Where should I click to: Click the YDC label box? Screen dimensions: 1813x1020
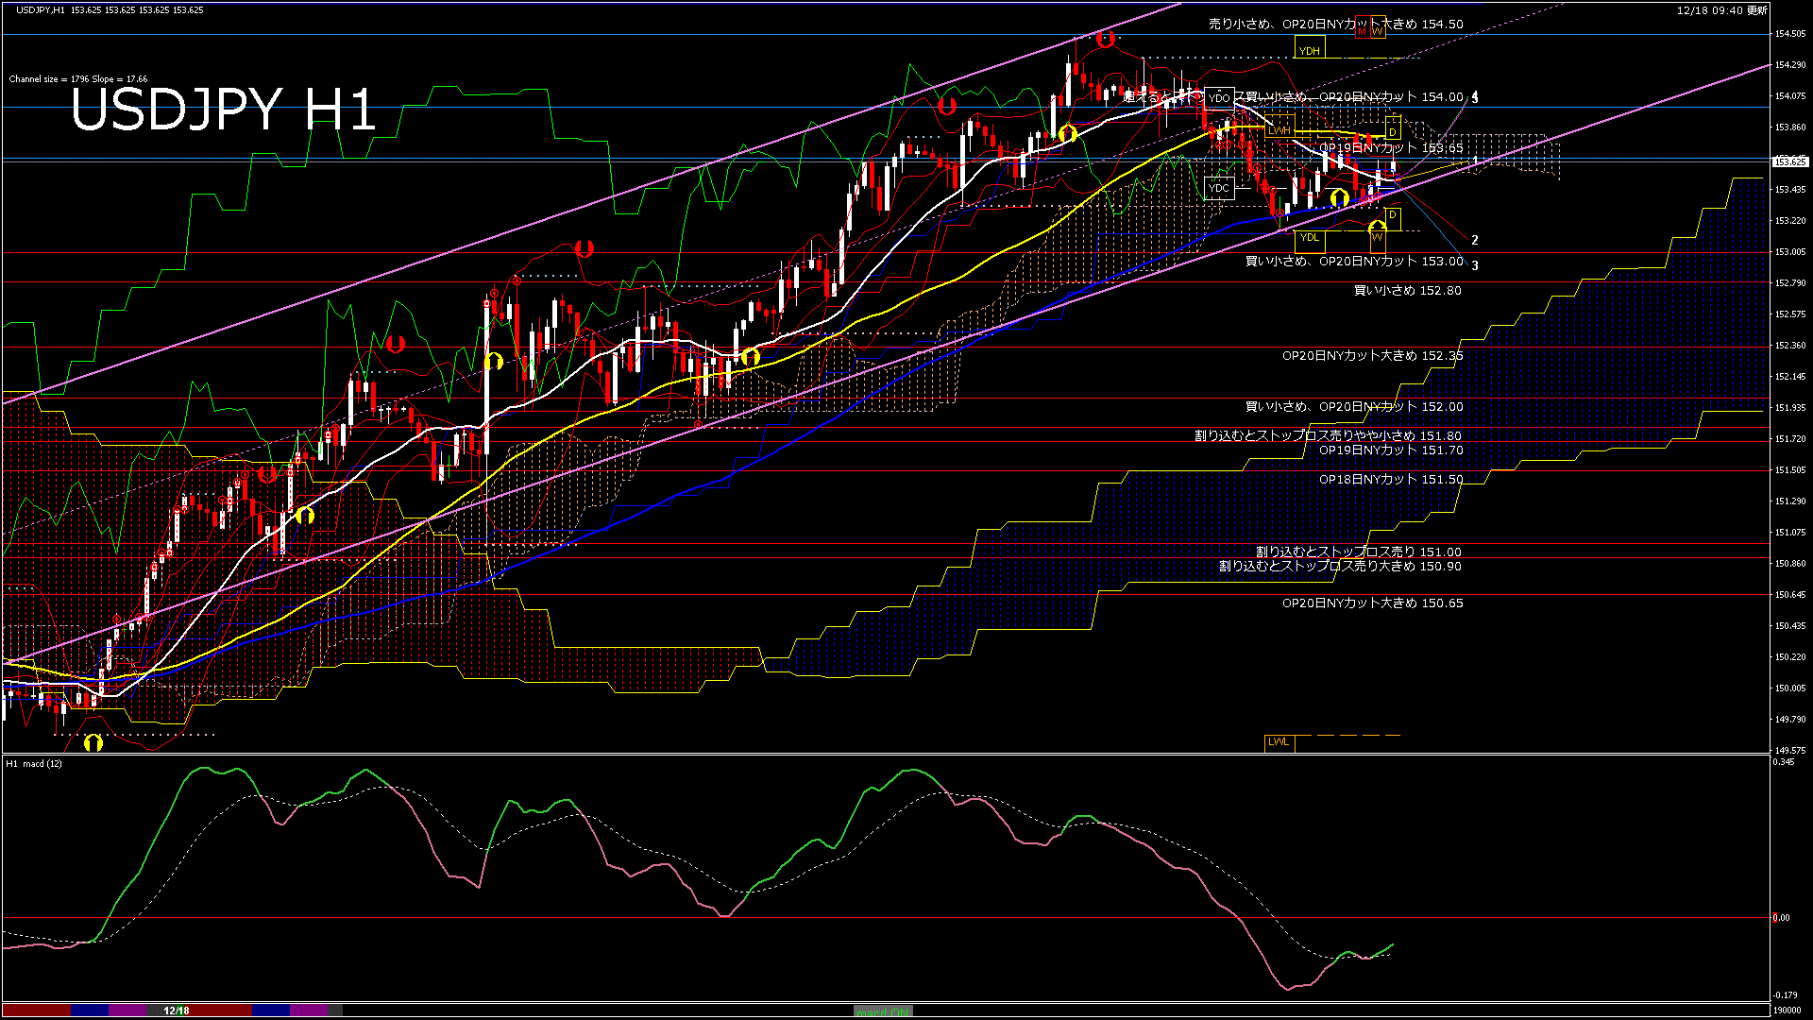(1219, 188)
